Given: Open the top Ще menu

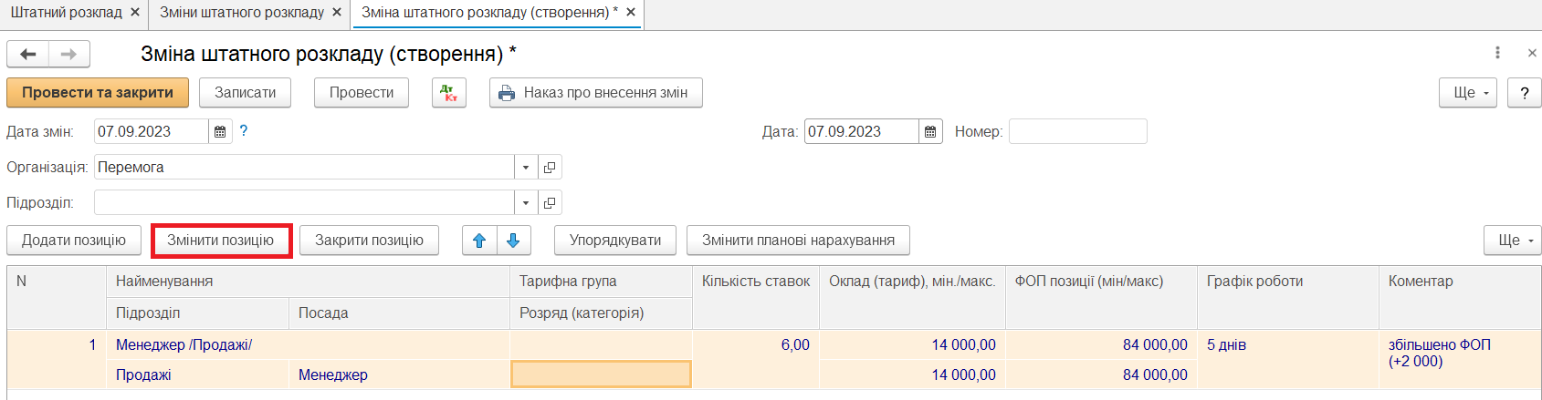Looking at the screenshot, I should 1468,93.
